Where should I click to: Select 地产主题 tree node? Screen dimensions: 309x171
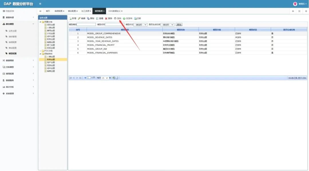pyautogui.click(x=51, y=62)
